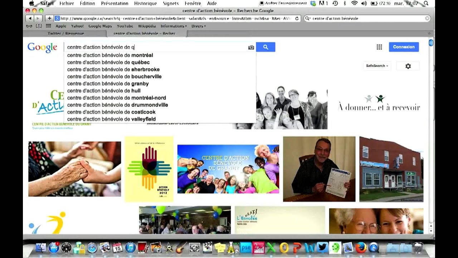
Task: Open the holding hands image result
Action: (75, 169)
